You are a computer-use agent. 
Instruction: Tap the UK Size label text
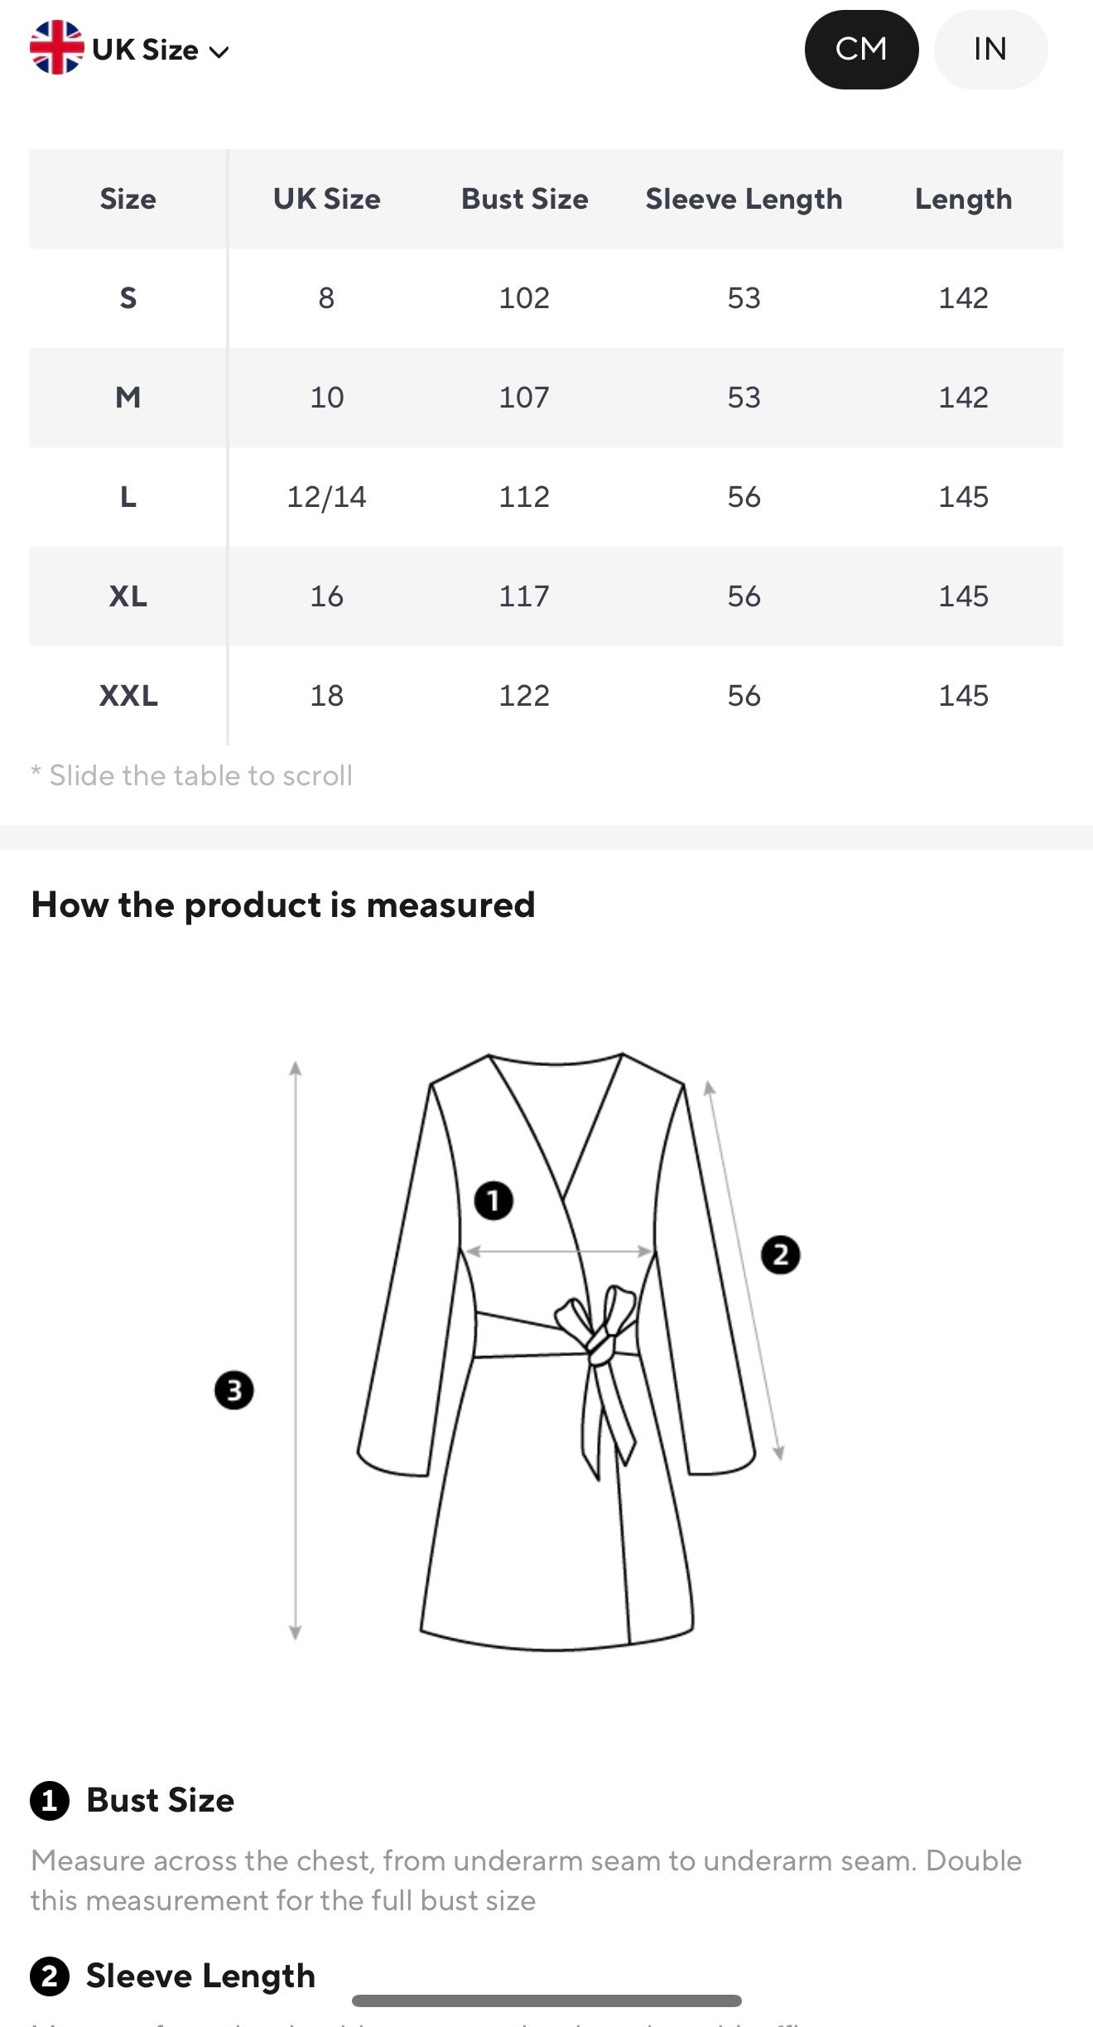[x=145, y=50]
